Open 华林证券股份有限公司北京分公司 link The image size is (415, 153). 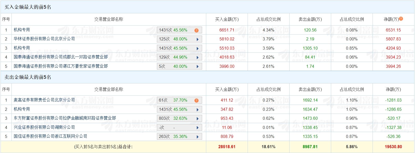44,39
